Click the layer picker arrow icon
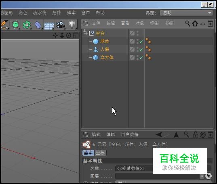 (x=209, y=176)
